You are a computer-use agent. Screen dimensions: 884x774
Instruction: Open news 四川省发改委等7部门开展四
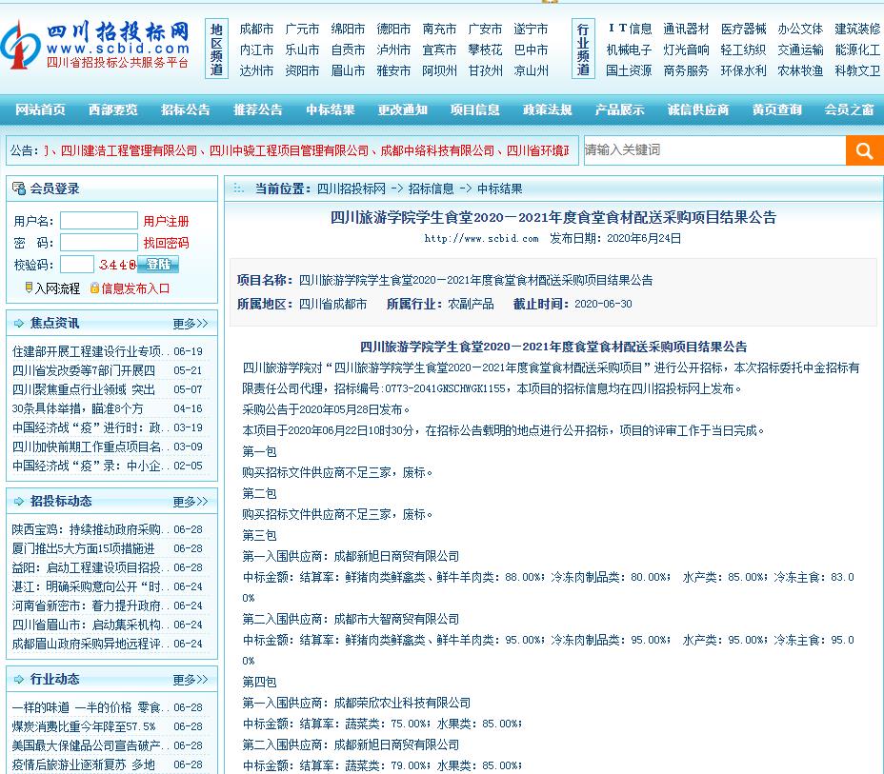[84, 370]
